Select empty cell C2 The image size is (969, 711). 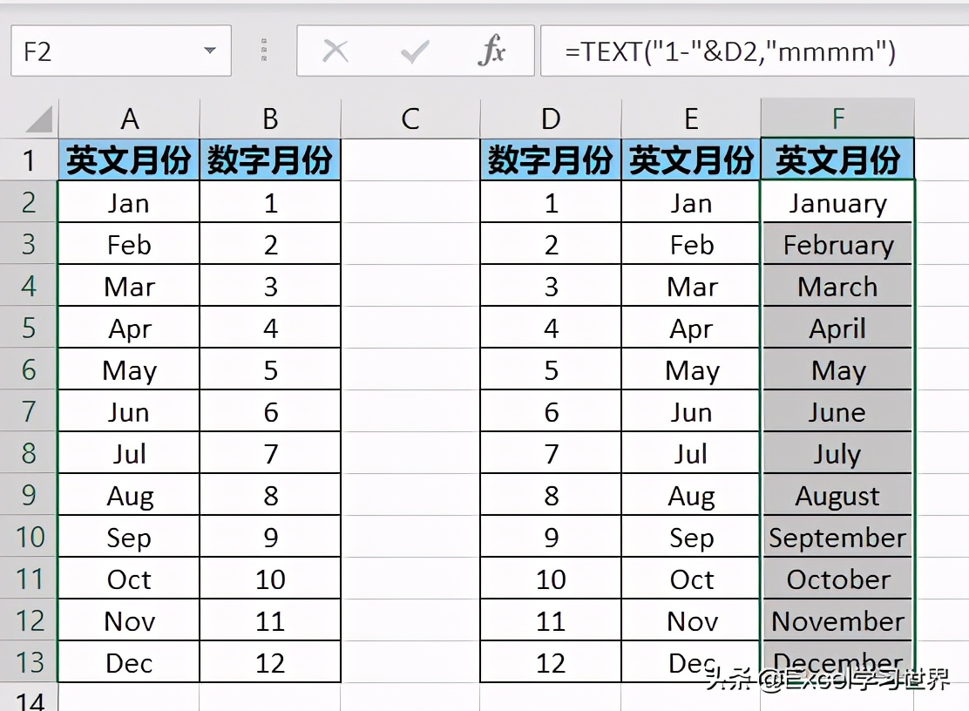coord(410,202)
